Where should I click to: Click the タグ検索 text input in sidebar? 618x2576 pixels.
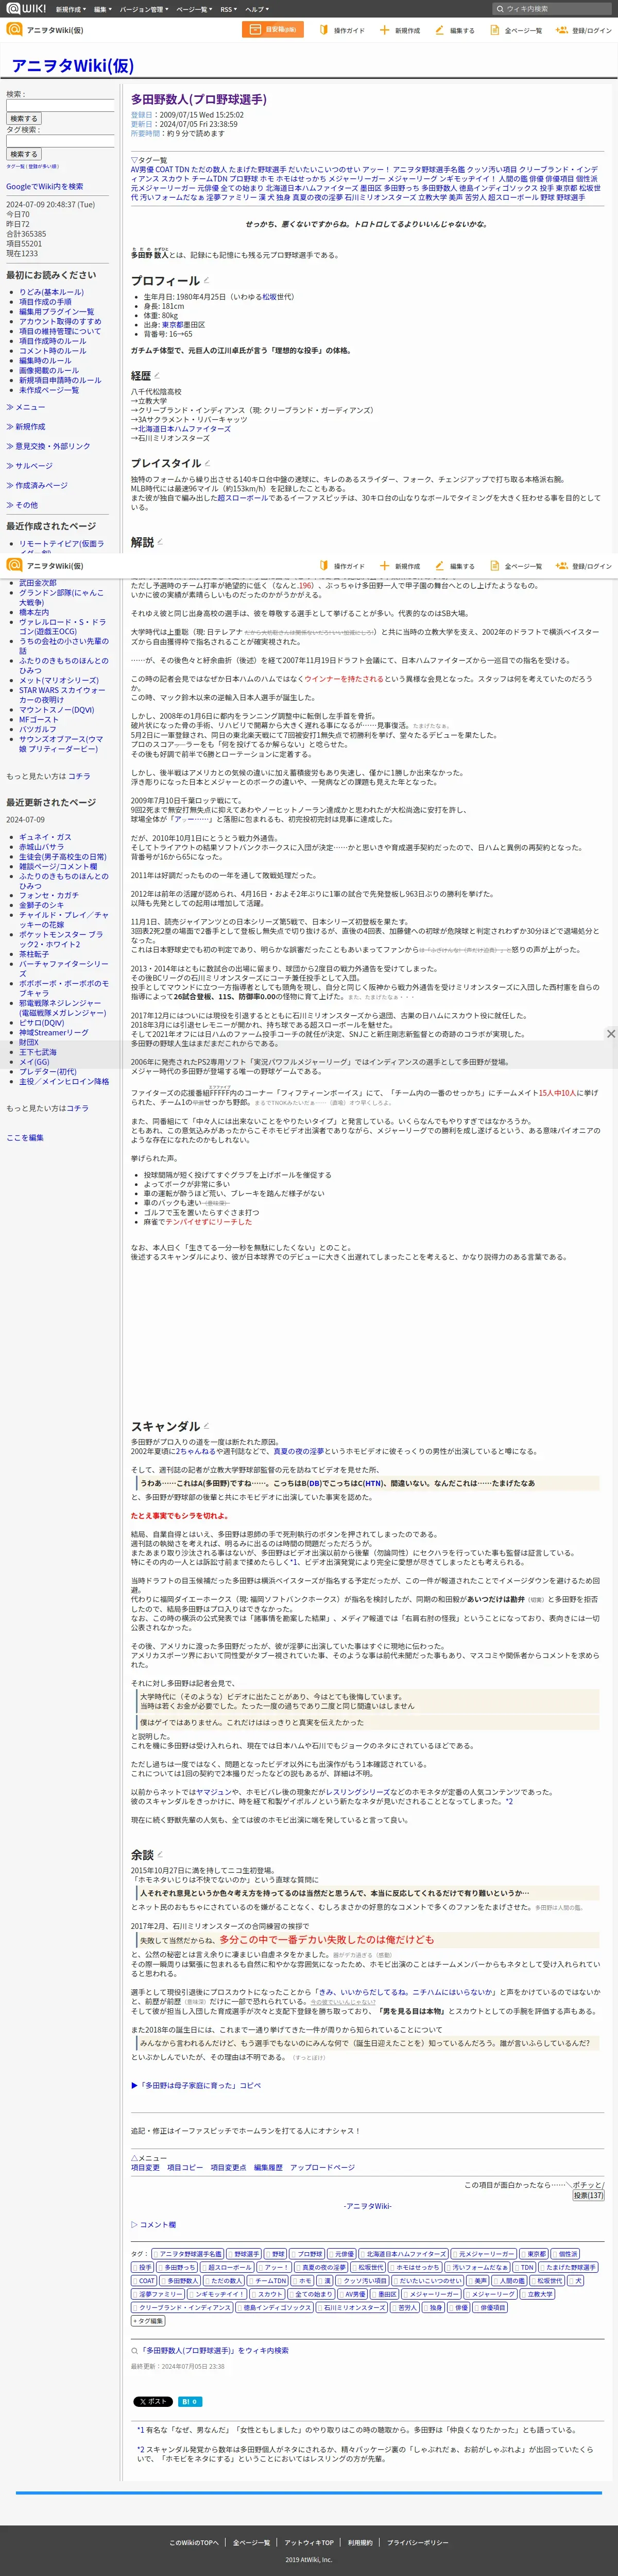tap(60, 141)
